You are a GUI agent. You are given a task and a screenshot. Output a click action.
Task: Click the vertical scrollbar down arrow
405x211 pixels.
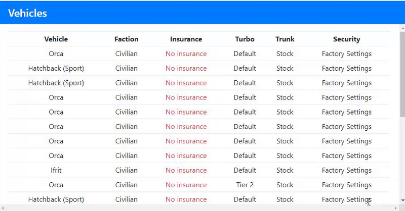click(402, 200)
